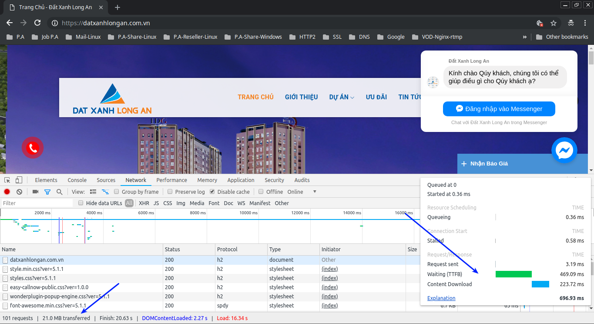Open the HTTP2 bookmark folder

pos(302,37)
